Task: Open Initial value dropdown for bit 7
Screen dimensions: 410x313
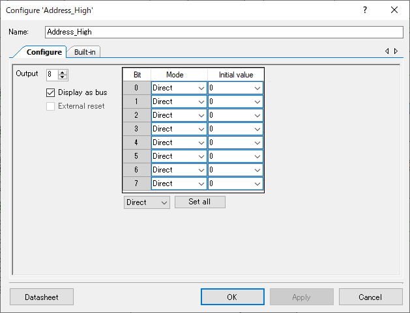Action: 235,184
